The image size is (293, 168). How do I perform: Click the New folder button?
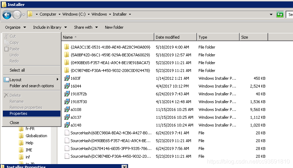pos(114,27)
